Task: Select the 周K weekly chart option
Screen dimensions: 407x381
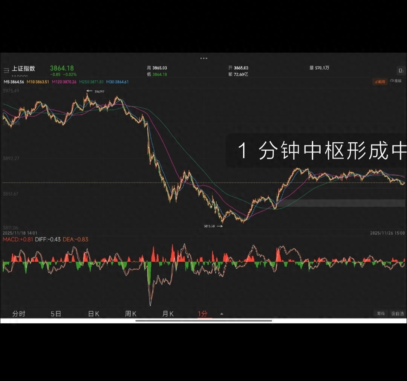Action: coord(130,313)
